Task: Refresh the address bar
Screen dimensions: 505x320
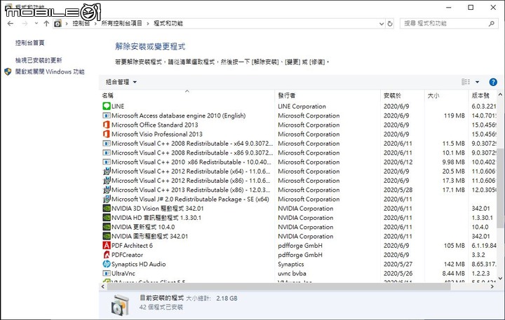Action: click(390, 24)
